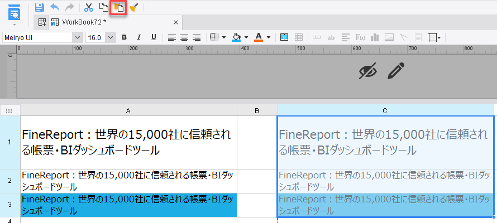Select cell C2 gray FineReport text
This screenshot has height=223, width=497.
[385, 181]
